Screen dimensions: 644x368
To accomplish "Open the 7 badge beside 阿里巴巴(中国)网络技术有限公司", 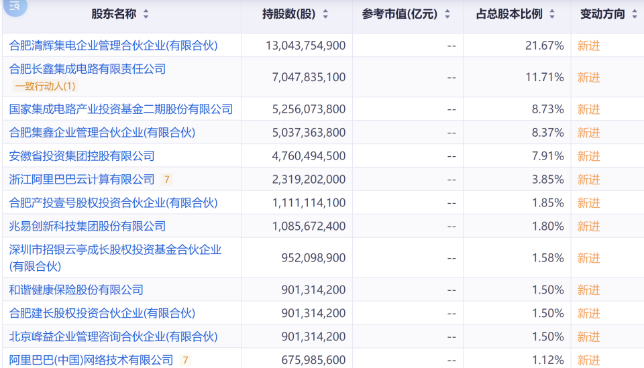I will (x=185, y=360).
